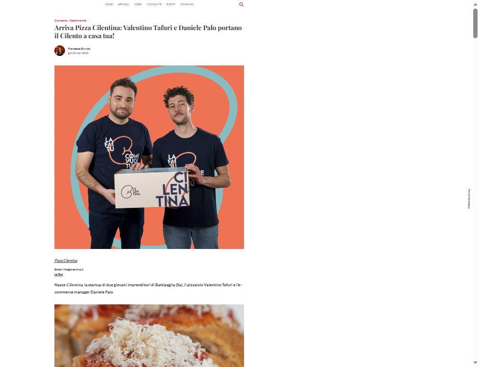This screenshot has width=479, height=367.
Task: Go to the Home menu item
Action: pyautogui.click(x=109, y=4)
